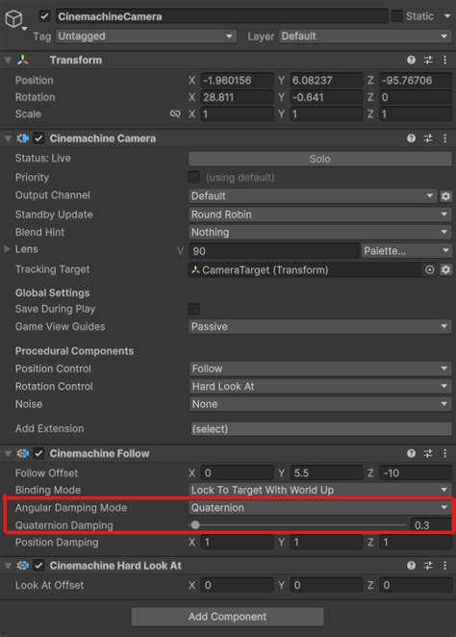Click the Lens field of view value 90
The height and width of the screenshot is (637, 456).
(x=273, y=251)
